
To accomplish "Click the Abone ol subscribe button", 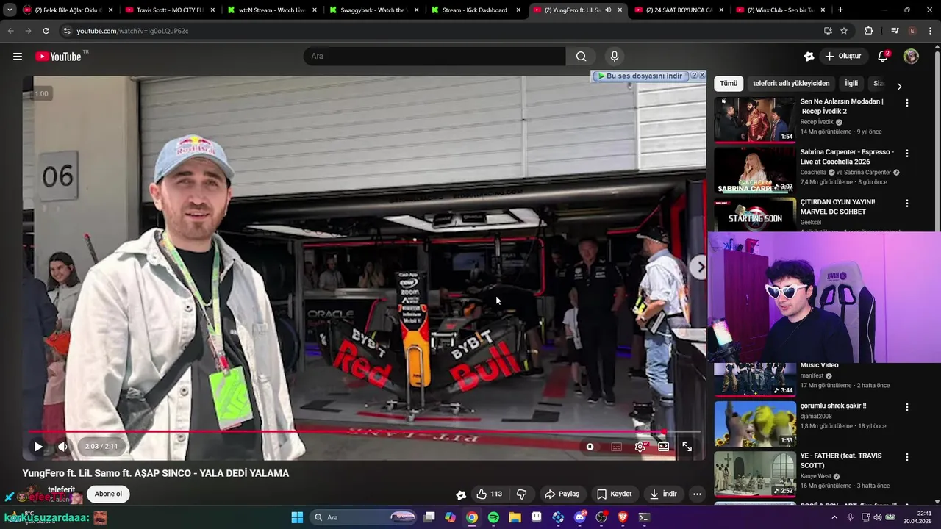I will [108, 494].
